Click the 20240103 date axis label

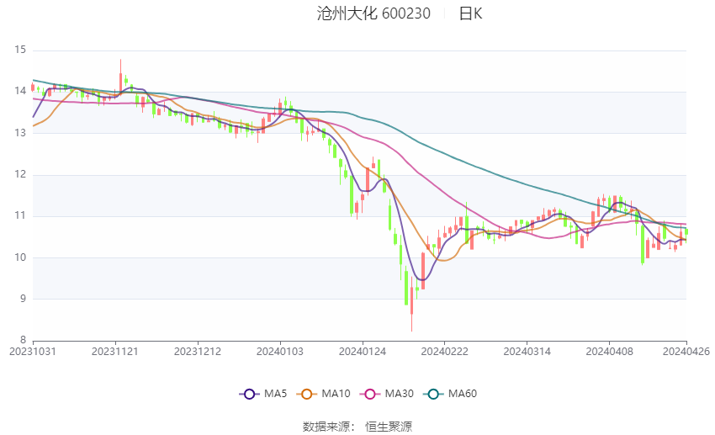pyautogui.click(x=280, y=352)
